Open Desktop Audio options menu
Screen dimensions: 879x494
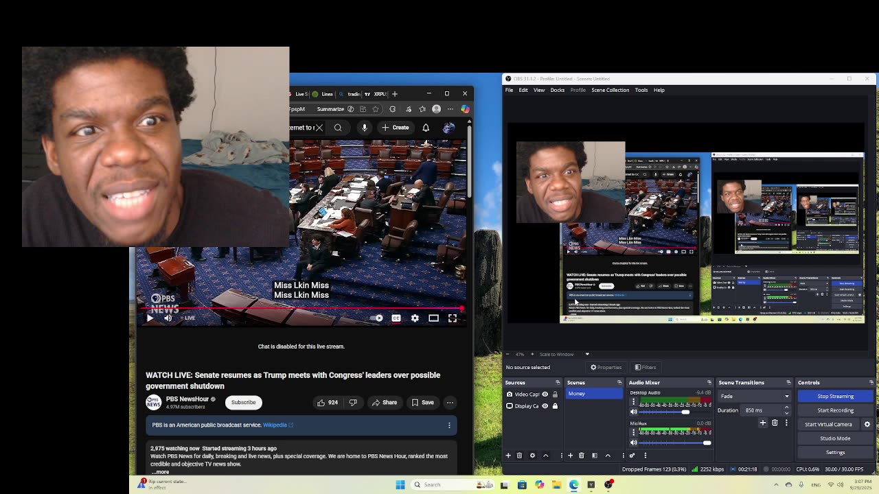pyautogui.click(x=633, y=402)
